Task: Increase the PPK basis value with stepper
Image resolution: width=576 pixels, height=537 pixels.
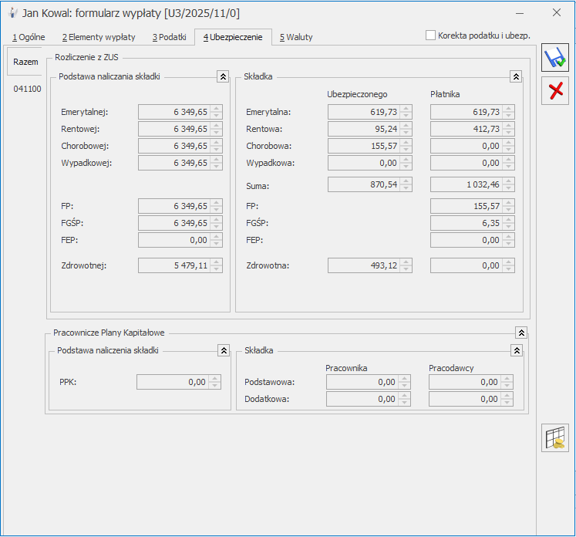Action: (215, 378)
